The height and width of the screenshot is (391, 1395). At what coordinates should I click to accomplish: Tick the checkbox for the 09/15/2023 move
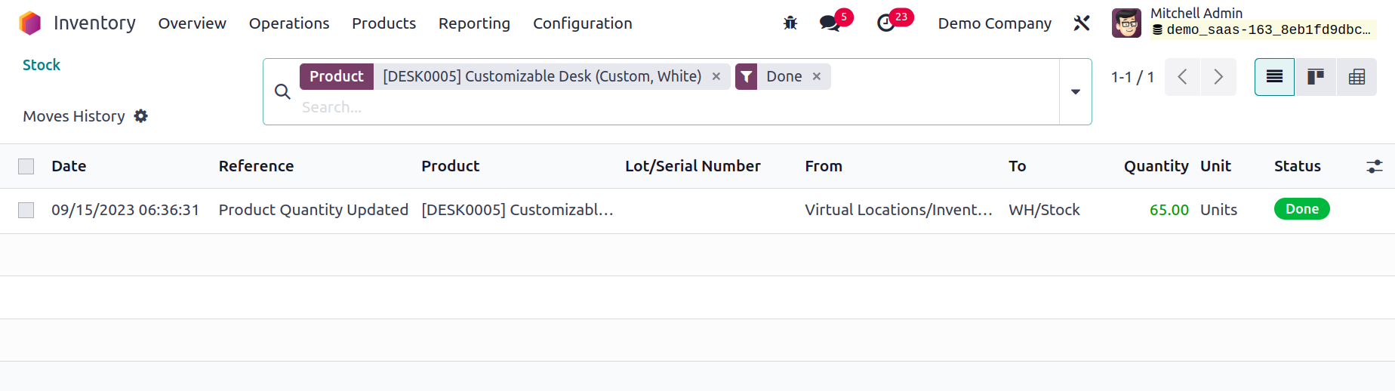click(26, 210)
